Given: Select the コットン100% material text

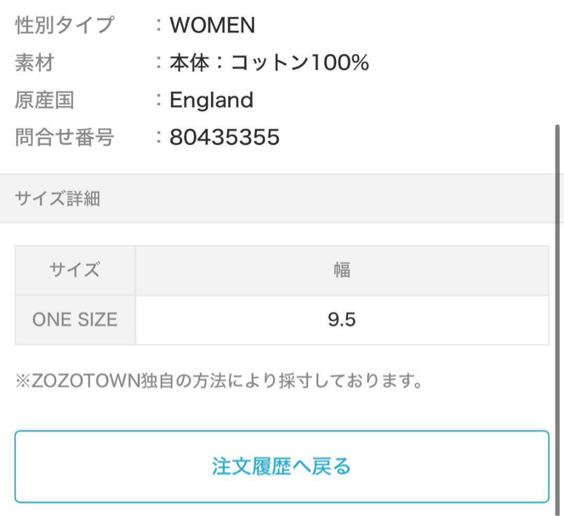Looking at the screenshot, I should (300, 63).
